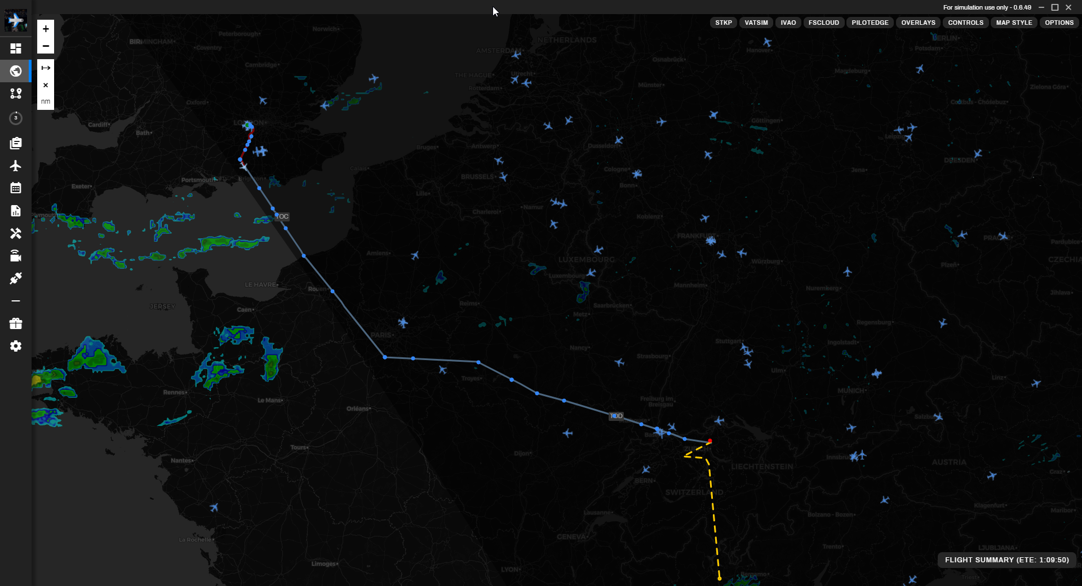
Task: Zoom in the map with plus button
Action: click(x=46, y=29)
